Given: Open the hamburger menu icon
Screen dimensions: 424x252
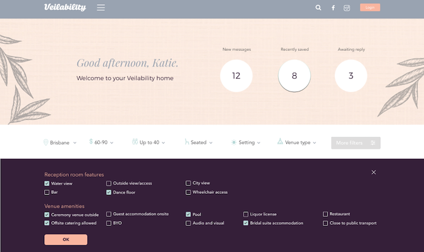Looking at the screenshot, I should (x=101, y=8).
